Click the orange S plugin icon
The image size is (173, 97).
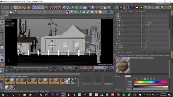[x=100, y=12]
